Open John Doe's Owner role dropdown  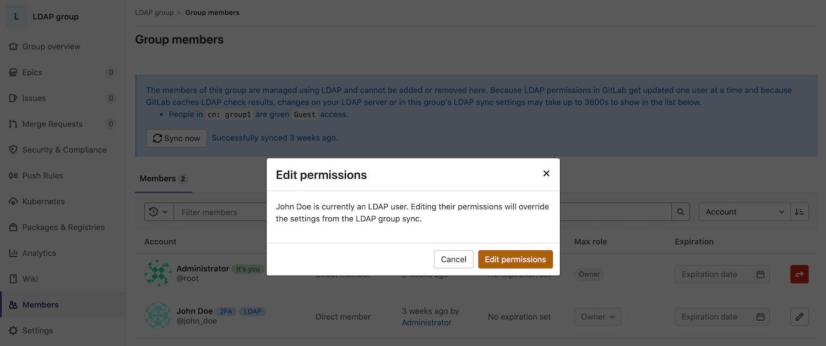pyautogui.click(x=597, y=317)
